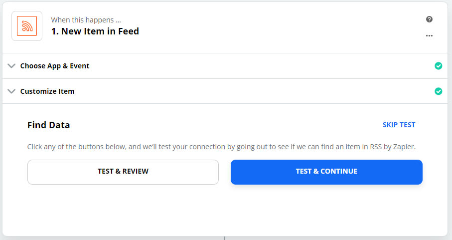452x240 pixels.
Task: Expand the chevron beside Customize Item
Action: pos(11,91)
